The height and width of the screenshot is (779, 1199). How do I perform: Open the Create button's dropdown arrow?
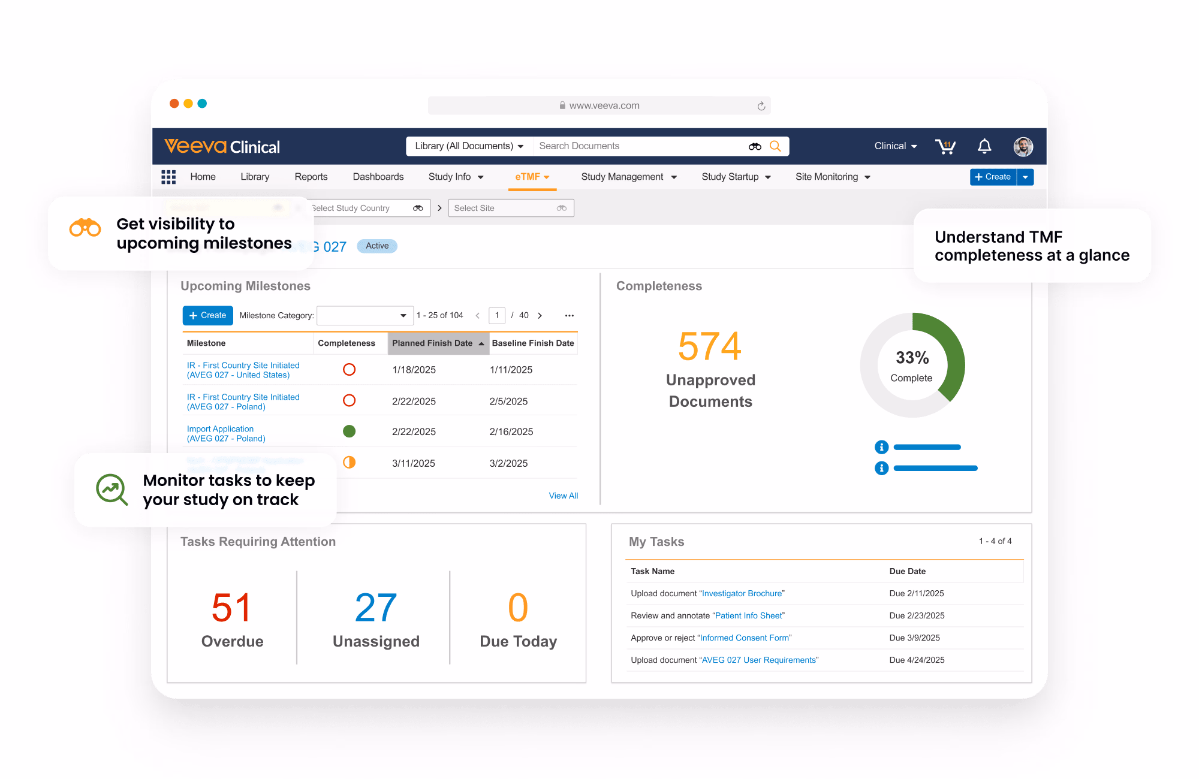click(x=1026, y=177)
